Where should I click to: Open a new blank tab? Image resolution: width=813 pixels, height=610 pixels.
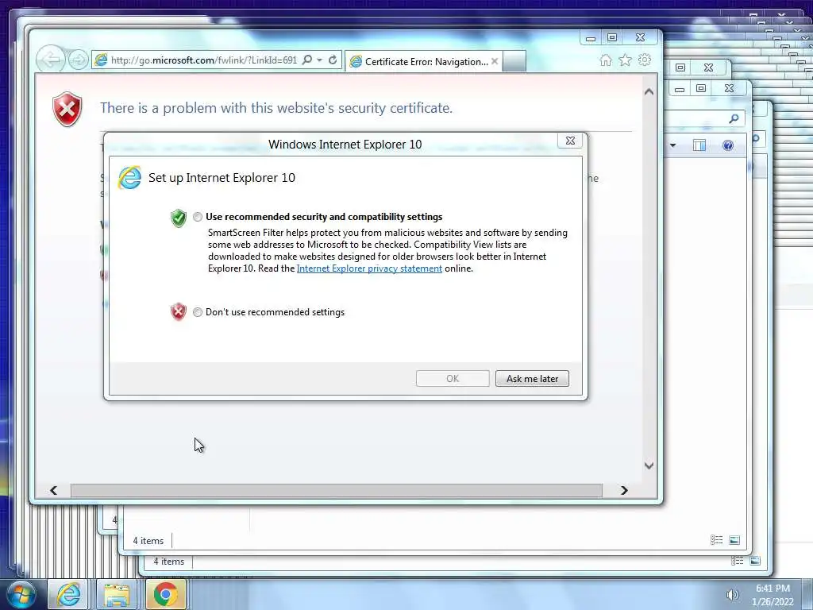point(514,61)
